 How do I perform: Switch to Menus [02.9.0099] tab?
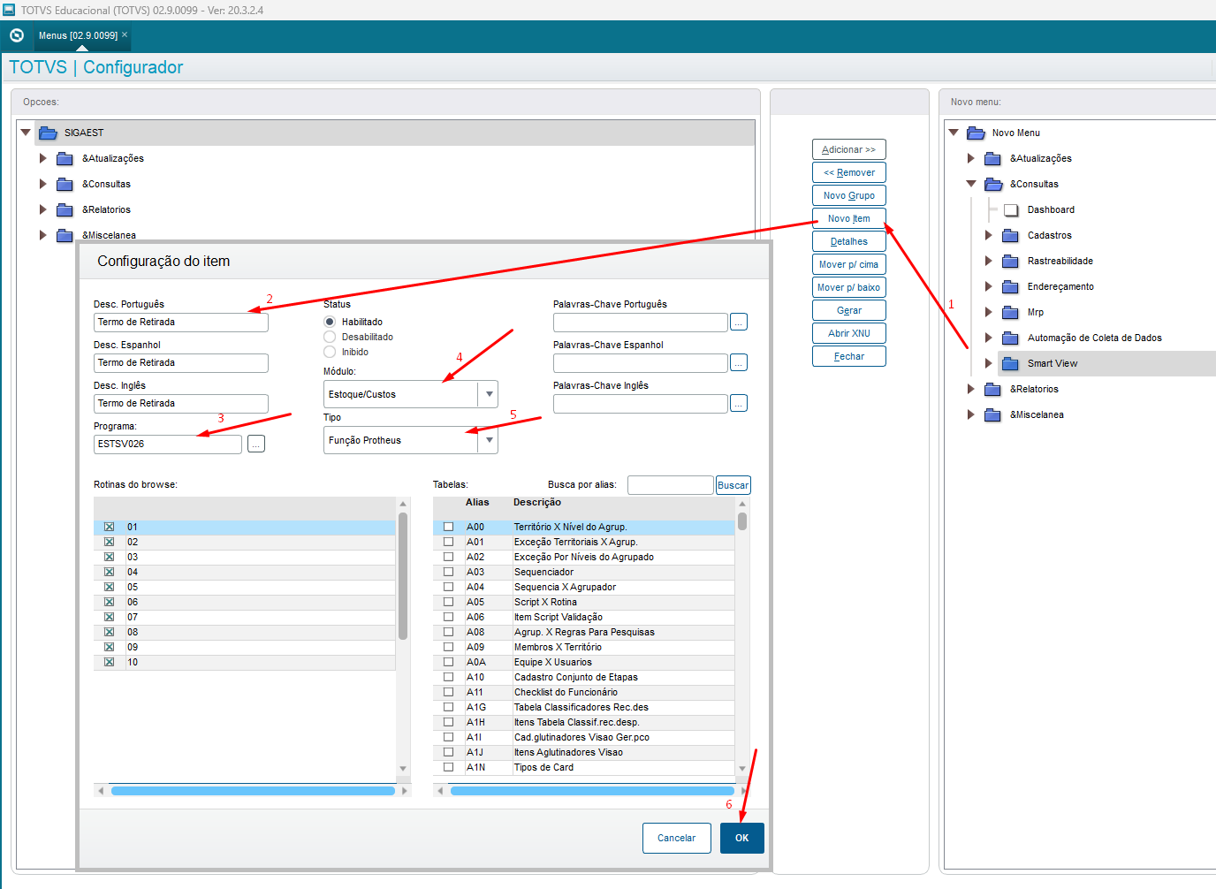point(78,35)
